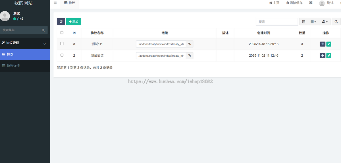Screen dimensions: 341x163
Task: Sort by the Id column header
Action: tap(74, 33)
